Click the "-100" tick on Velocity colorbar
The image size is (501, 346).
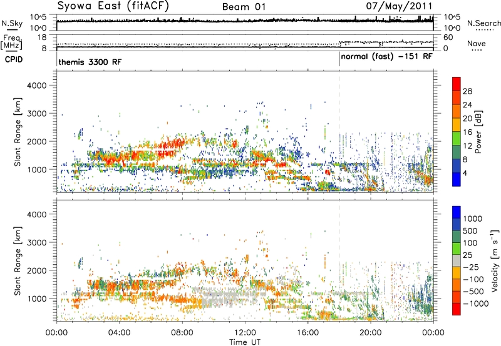(x=473, y=279)
